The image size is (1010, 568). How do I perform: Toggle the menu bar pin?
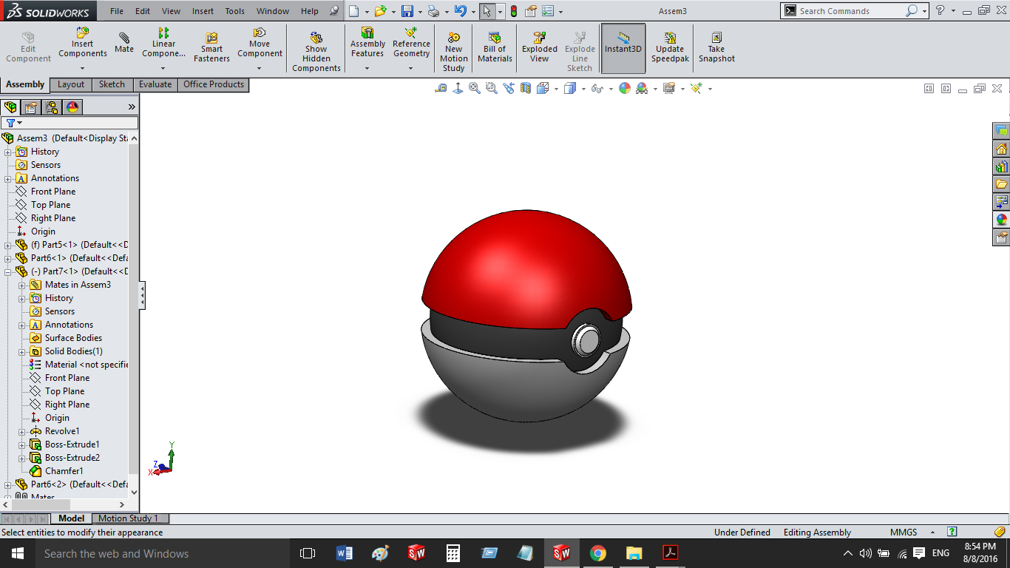(334, 11)
